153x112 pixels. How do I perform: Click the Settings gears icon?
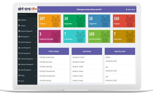[x=19, y=75]
